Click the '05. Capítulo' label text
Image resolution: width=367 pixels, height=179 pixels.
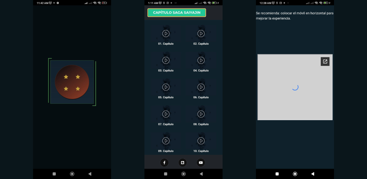click(x=166, y=97)
